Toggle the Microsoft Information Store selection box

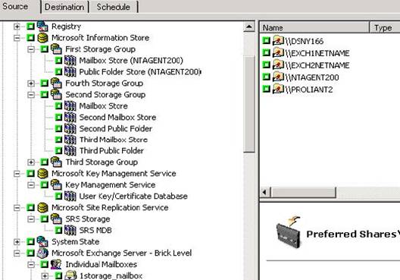pyautogui.click(x=30, y=38)
